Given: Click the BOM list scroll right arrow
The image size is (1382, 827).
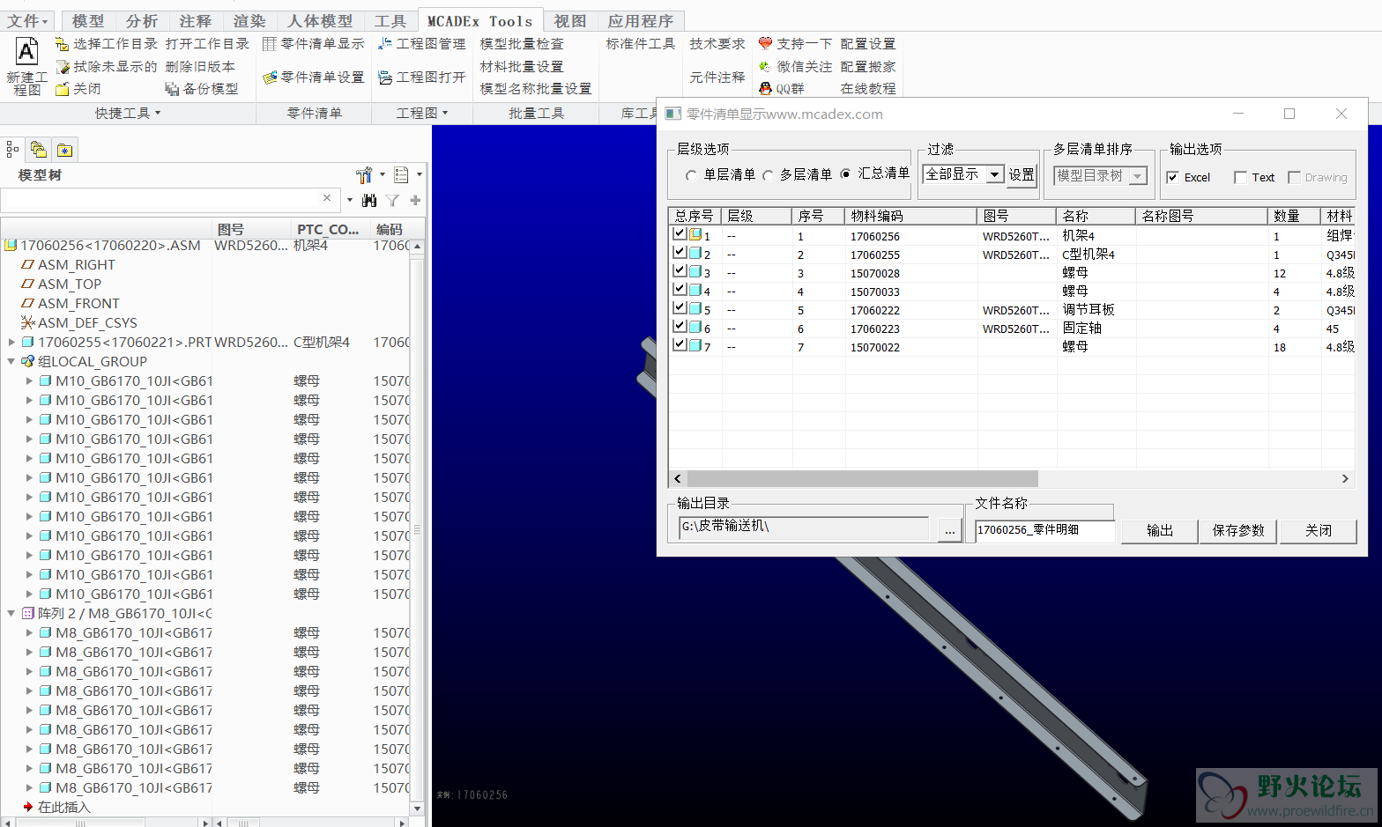Looking at the screenshot, I should [x=1345, y=478].
